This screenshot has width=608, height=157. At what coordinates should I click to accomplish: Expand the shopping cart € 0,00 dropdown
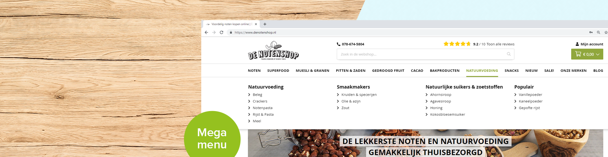click(587, 54)
